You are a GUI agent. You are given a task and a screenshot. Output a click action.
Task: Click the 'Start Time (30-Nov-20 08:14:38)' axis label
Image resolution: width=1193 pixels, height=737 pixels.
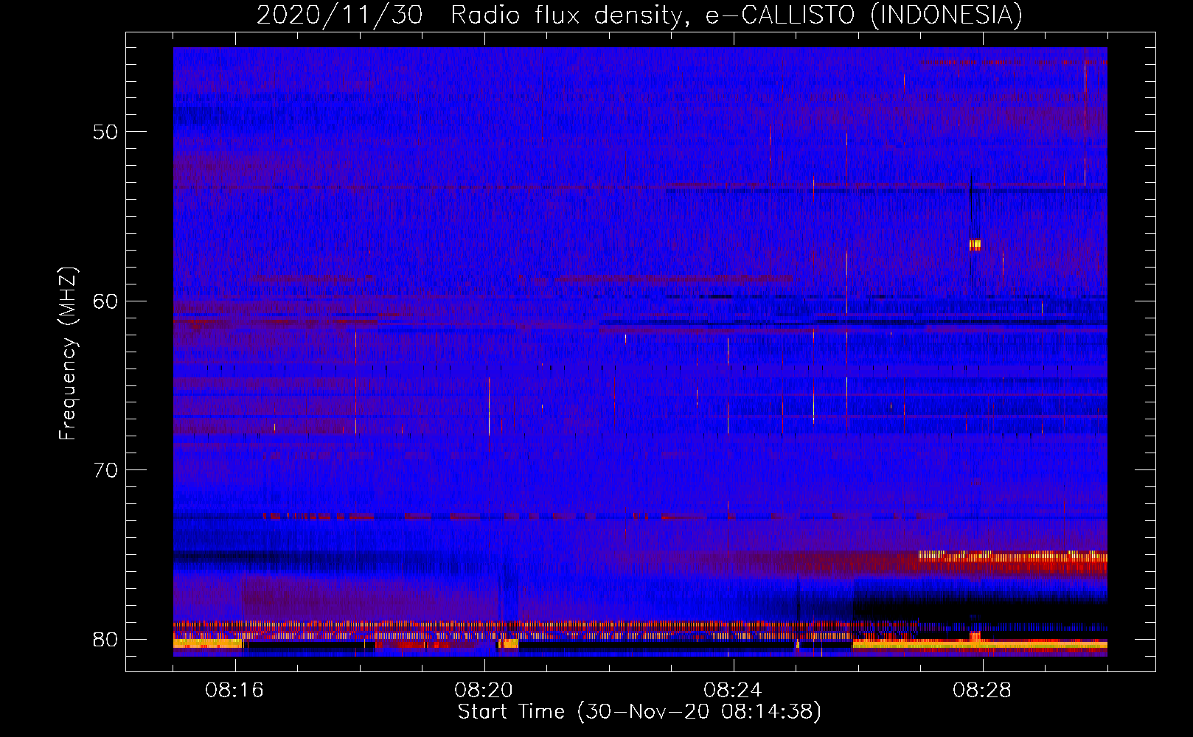[x=639, y=712]
